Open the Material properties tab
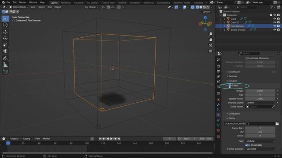The image size is (282, 158). pyautogui.click(x=219, y=130)
